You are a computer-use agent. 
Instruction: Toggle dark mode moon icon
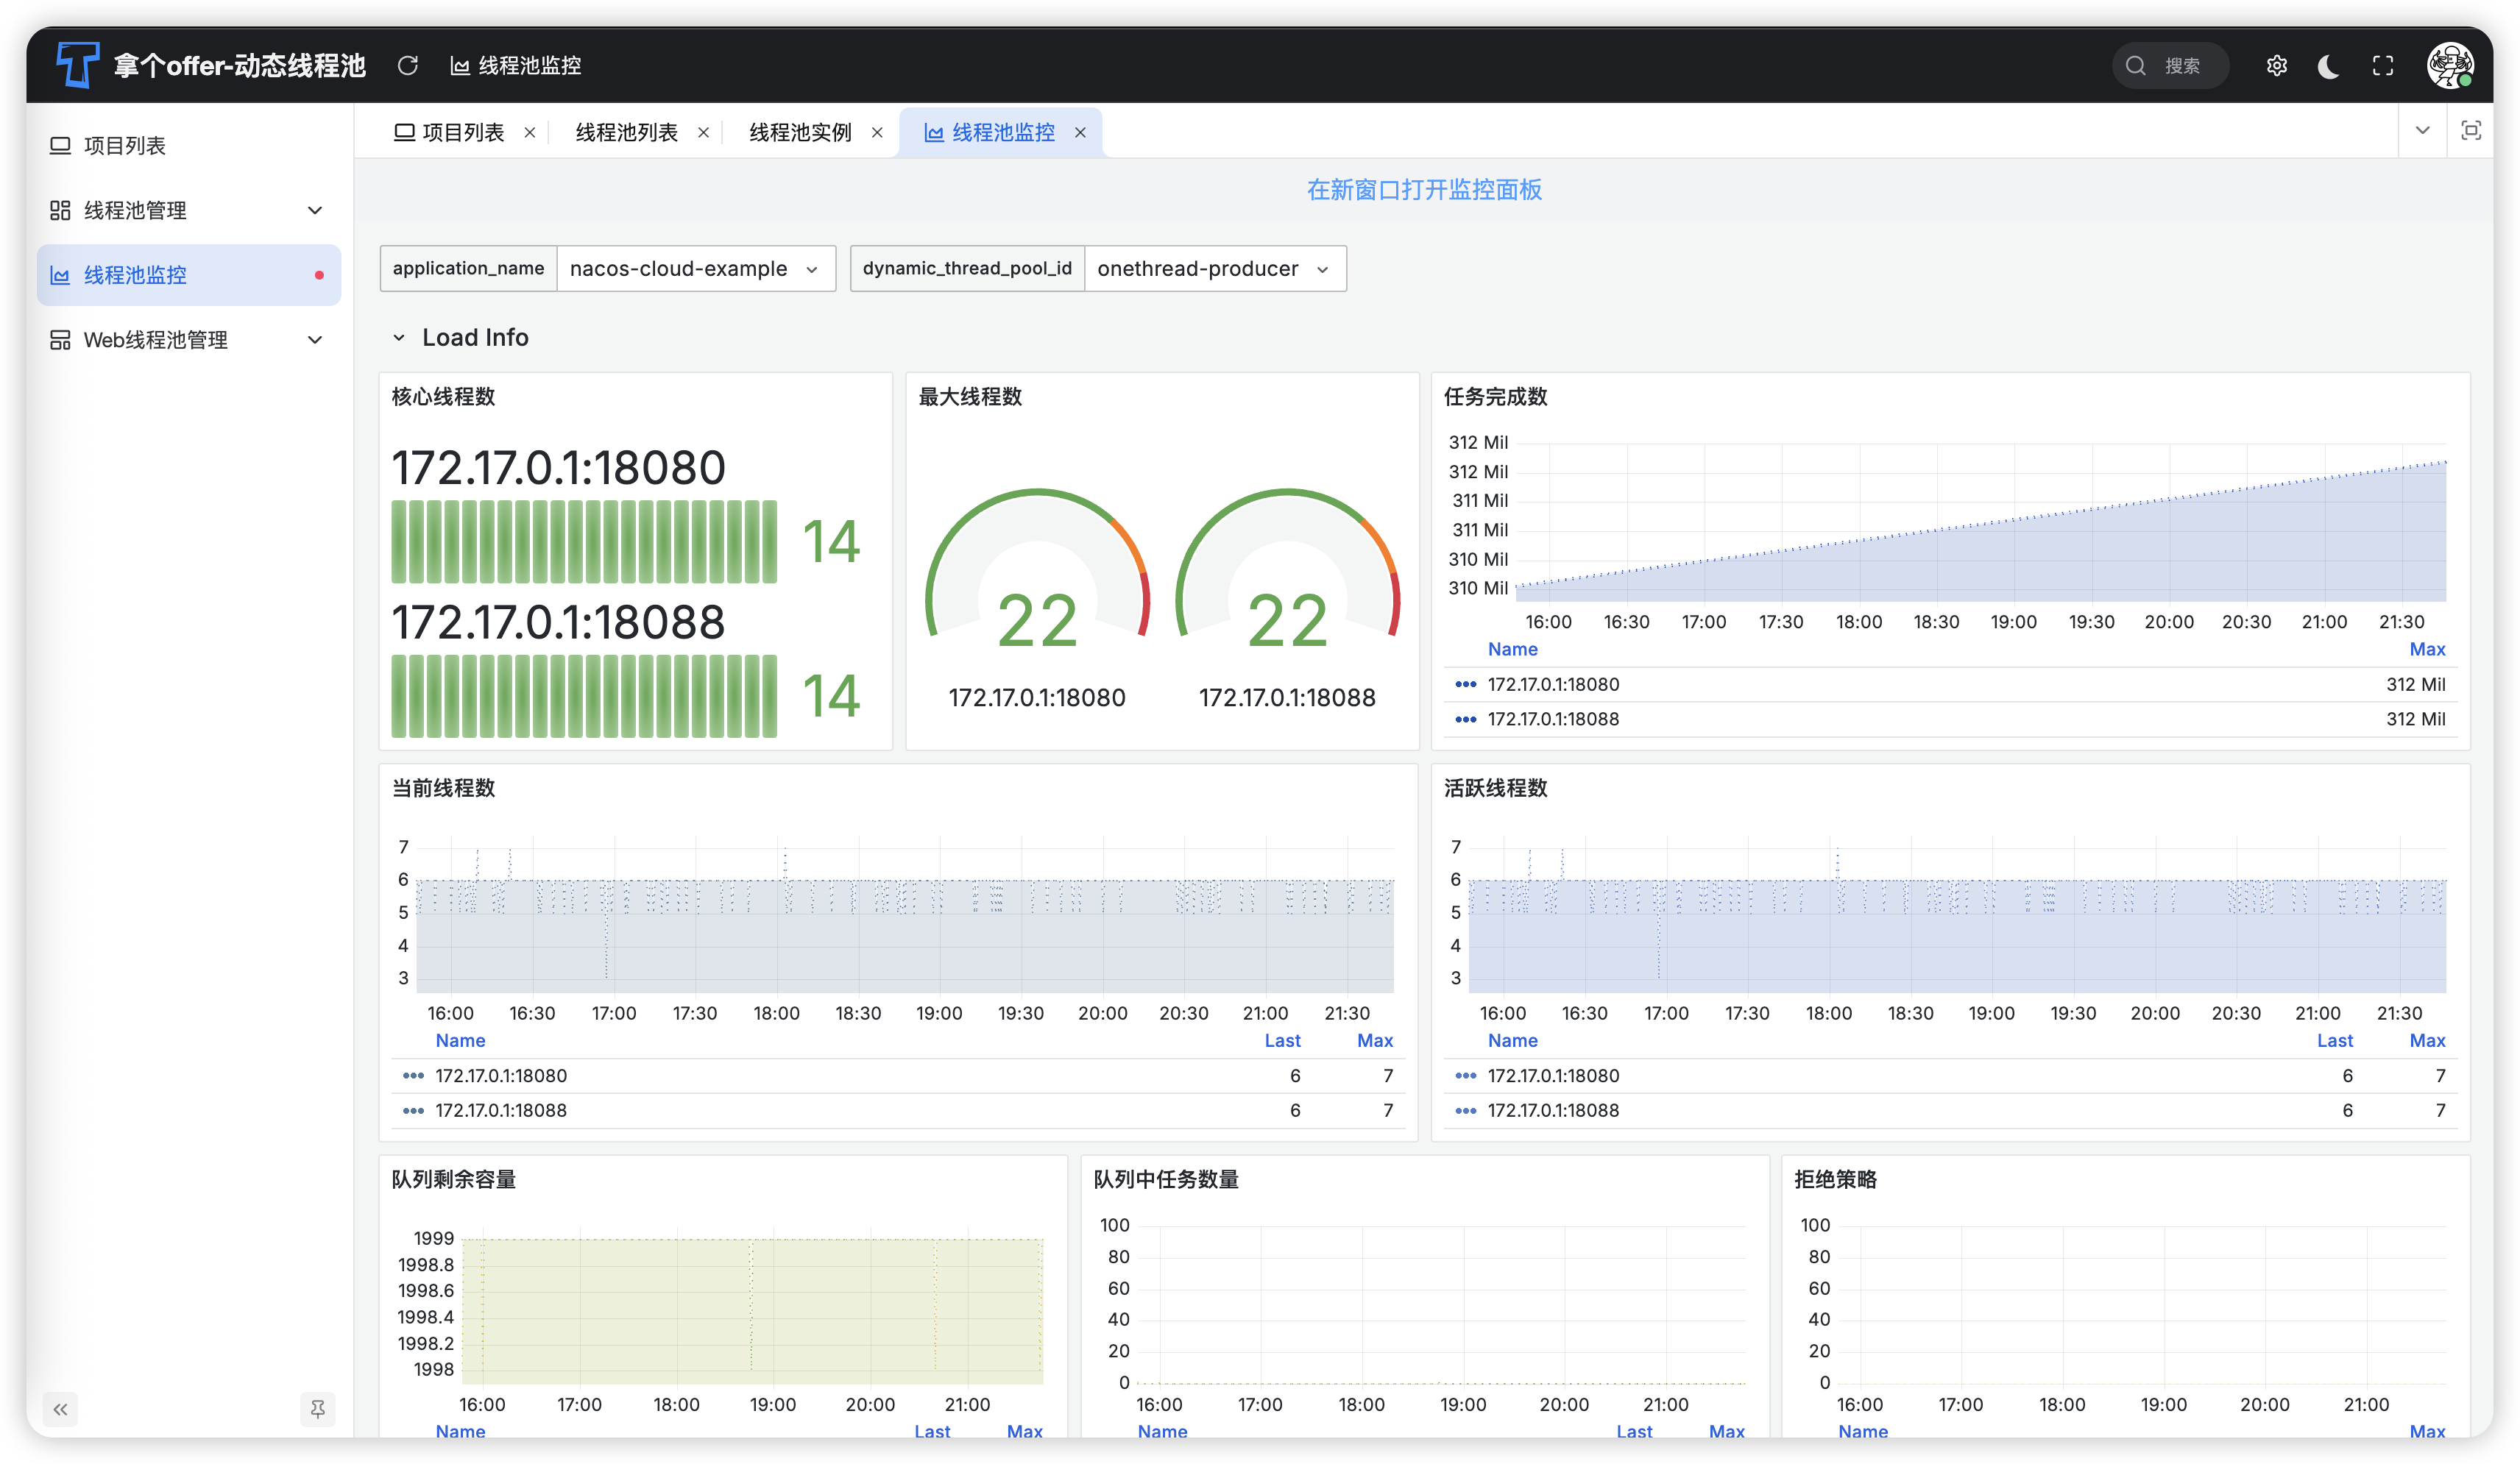pyautogui.click(x=2329, y=66)
